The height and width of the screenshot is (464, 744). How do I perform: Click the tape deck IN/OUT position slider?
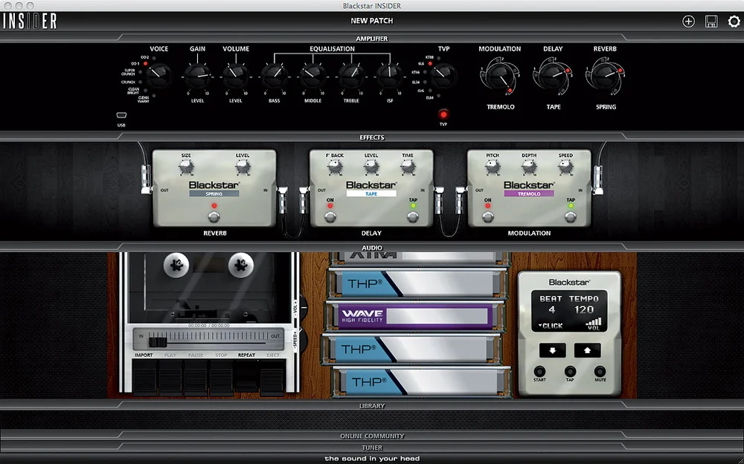(158, 341)
